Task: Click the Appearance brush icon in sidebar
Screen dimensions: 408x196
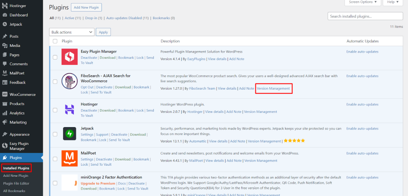Action: pyautogui.click(x=4, y=135)
